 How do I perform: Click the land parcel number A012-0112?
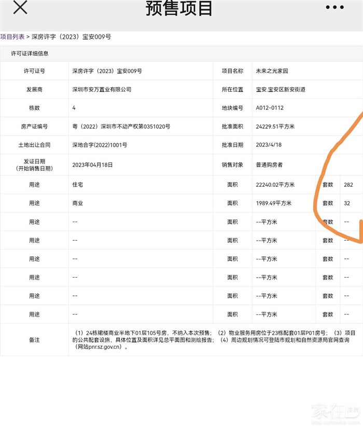270,108
